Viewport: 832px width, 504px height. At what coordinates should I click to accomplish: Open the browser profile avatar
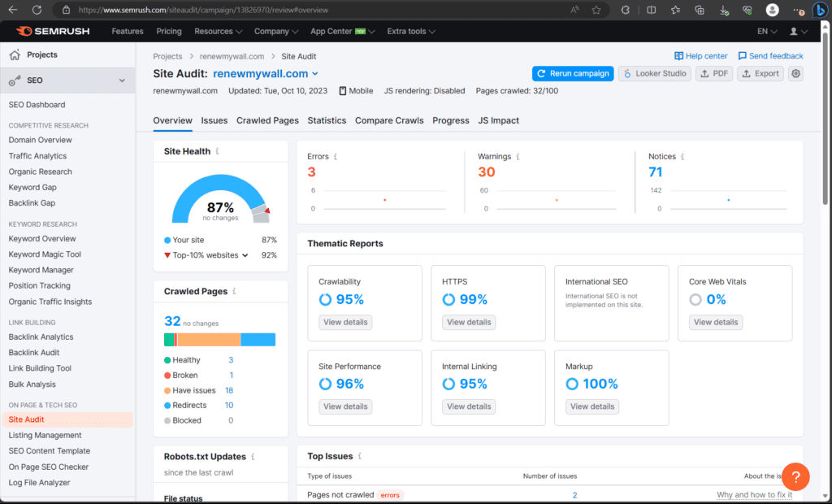pos(772,10)
